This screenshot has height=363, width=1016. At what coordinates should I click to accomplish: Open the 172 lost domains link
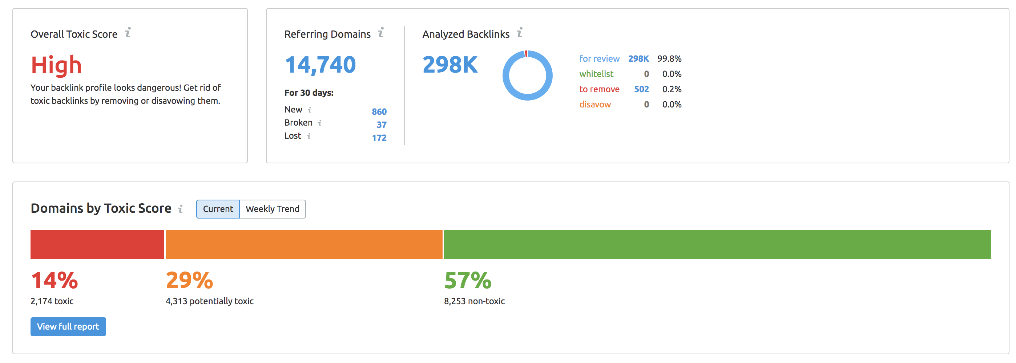click(379, 138)
